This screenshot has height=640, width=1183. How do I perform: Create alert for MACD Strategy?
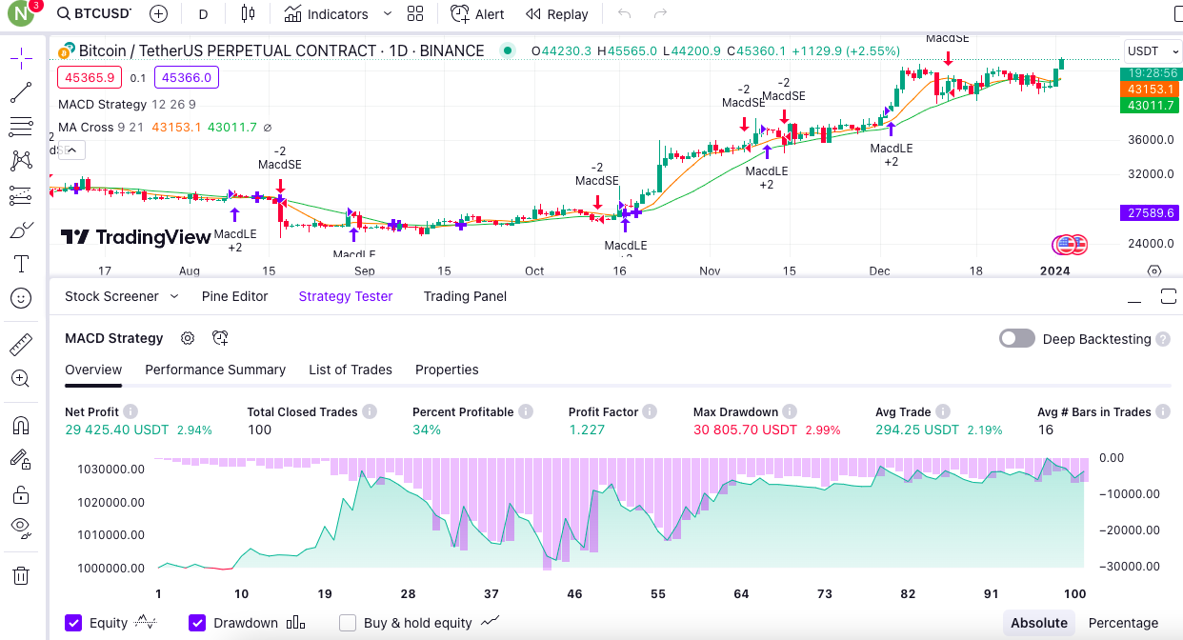pos(220,338)
